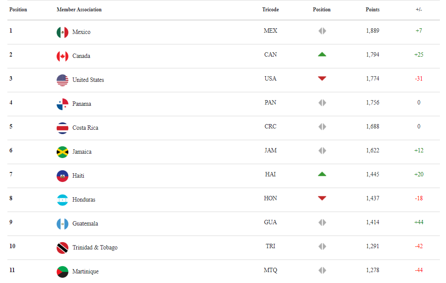
Task: Click the United States red down arrow
Action: (322, 78)
